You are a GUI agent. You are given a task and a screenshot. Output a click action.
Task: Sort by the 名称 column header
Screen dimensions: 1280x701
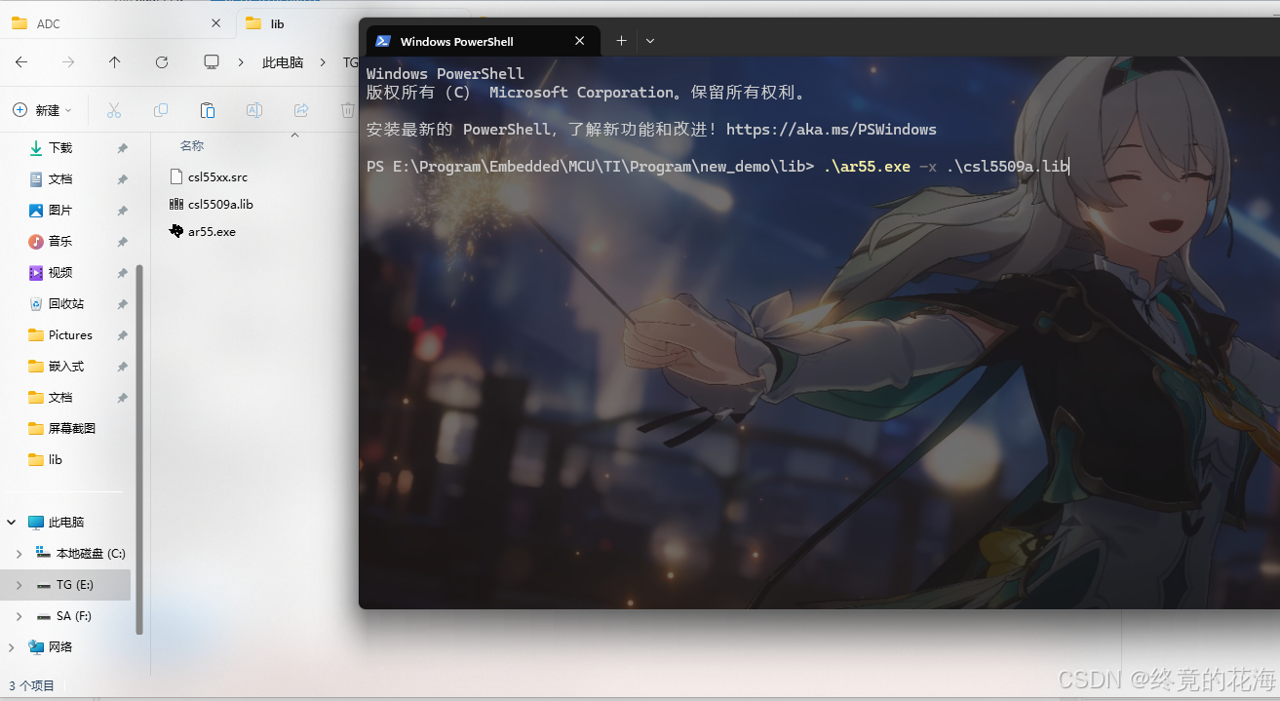coord(192,145)
